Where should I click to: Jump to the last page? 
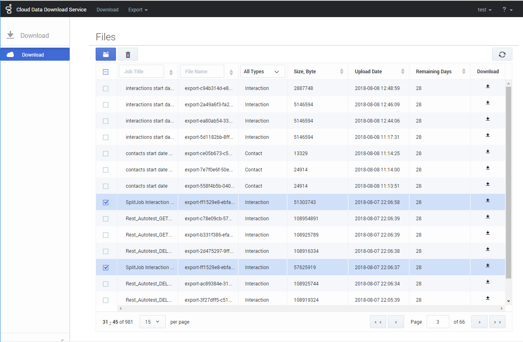click(x=497, y=322)
